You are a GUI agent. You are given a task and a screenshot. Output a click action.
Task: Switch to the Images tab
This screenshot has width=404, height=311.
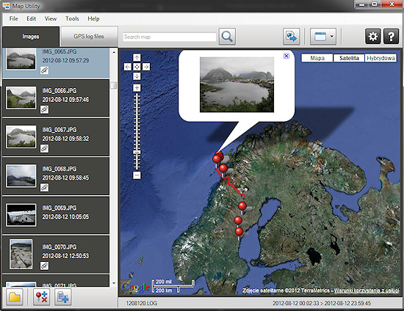[31, 37]
